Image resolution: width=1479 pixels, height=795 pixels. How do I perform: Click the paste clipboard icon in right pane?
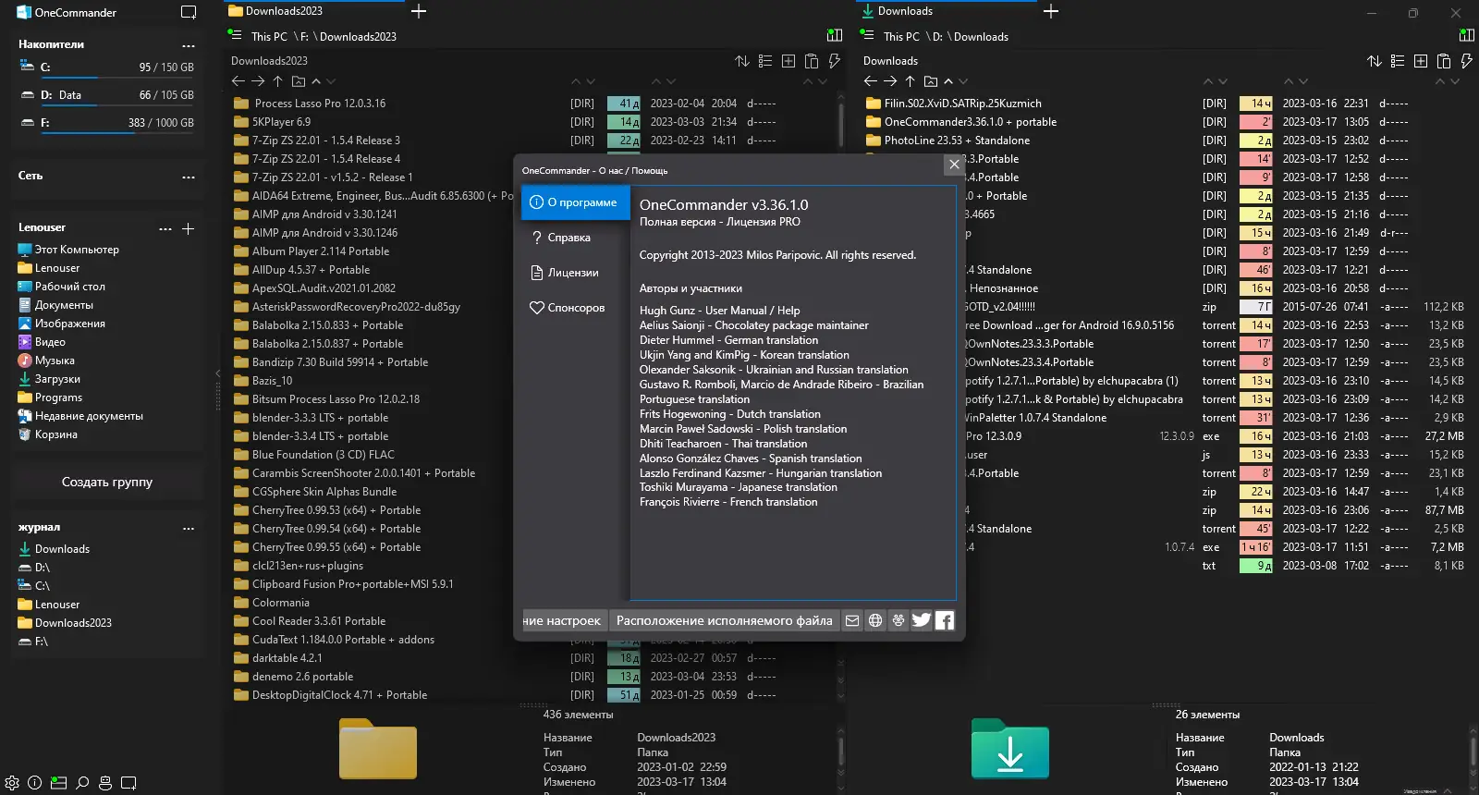[1444, 61]
